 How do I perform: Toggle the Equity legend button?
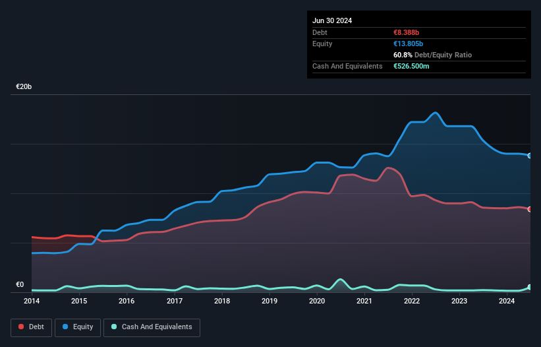coord(78,327)
